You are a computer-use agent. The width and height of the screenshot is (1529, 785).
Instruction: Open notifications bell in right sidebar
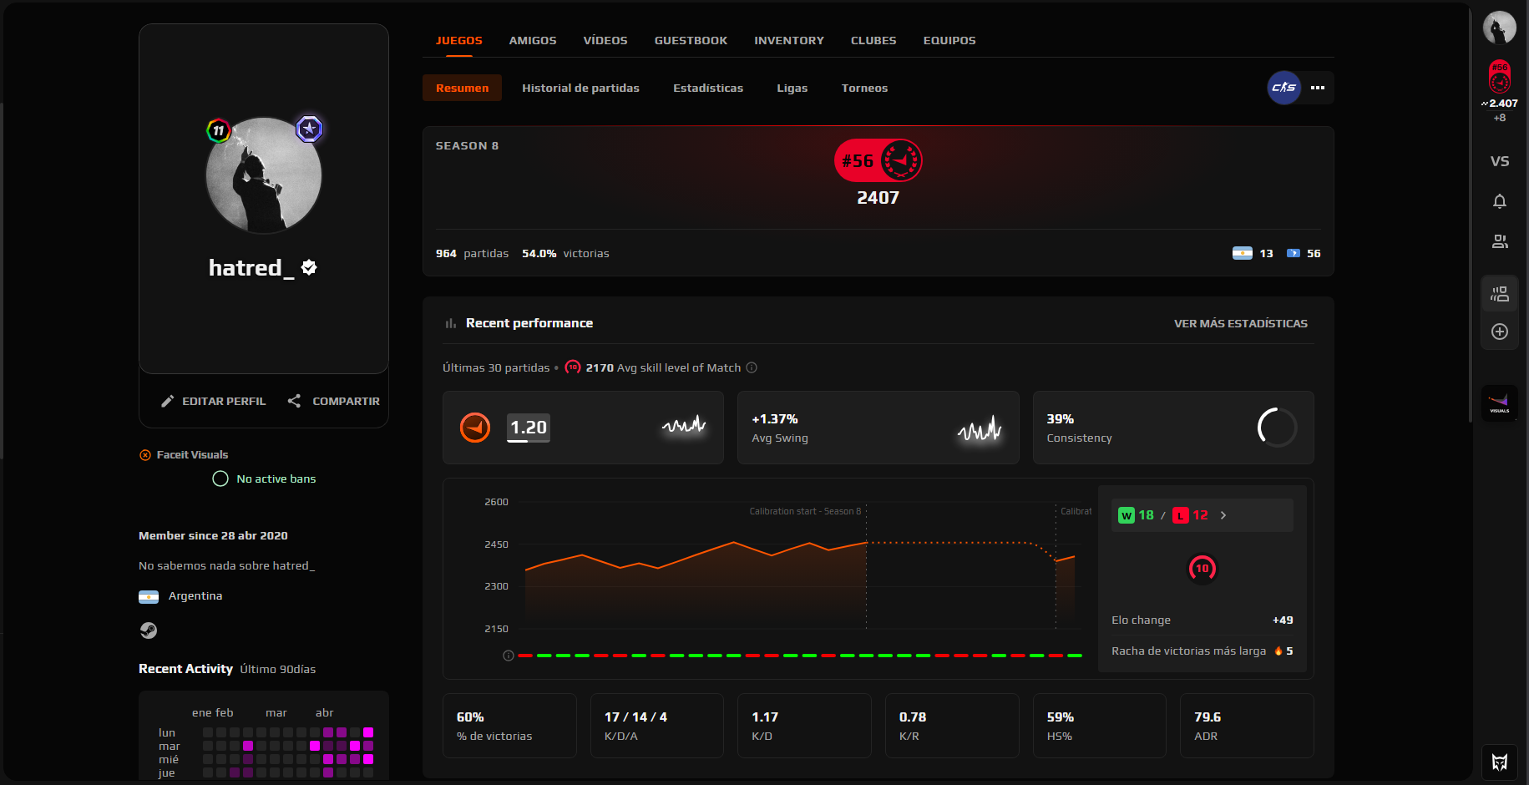(x=1500, y=201)
